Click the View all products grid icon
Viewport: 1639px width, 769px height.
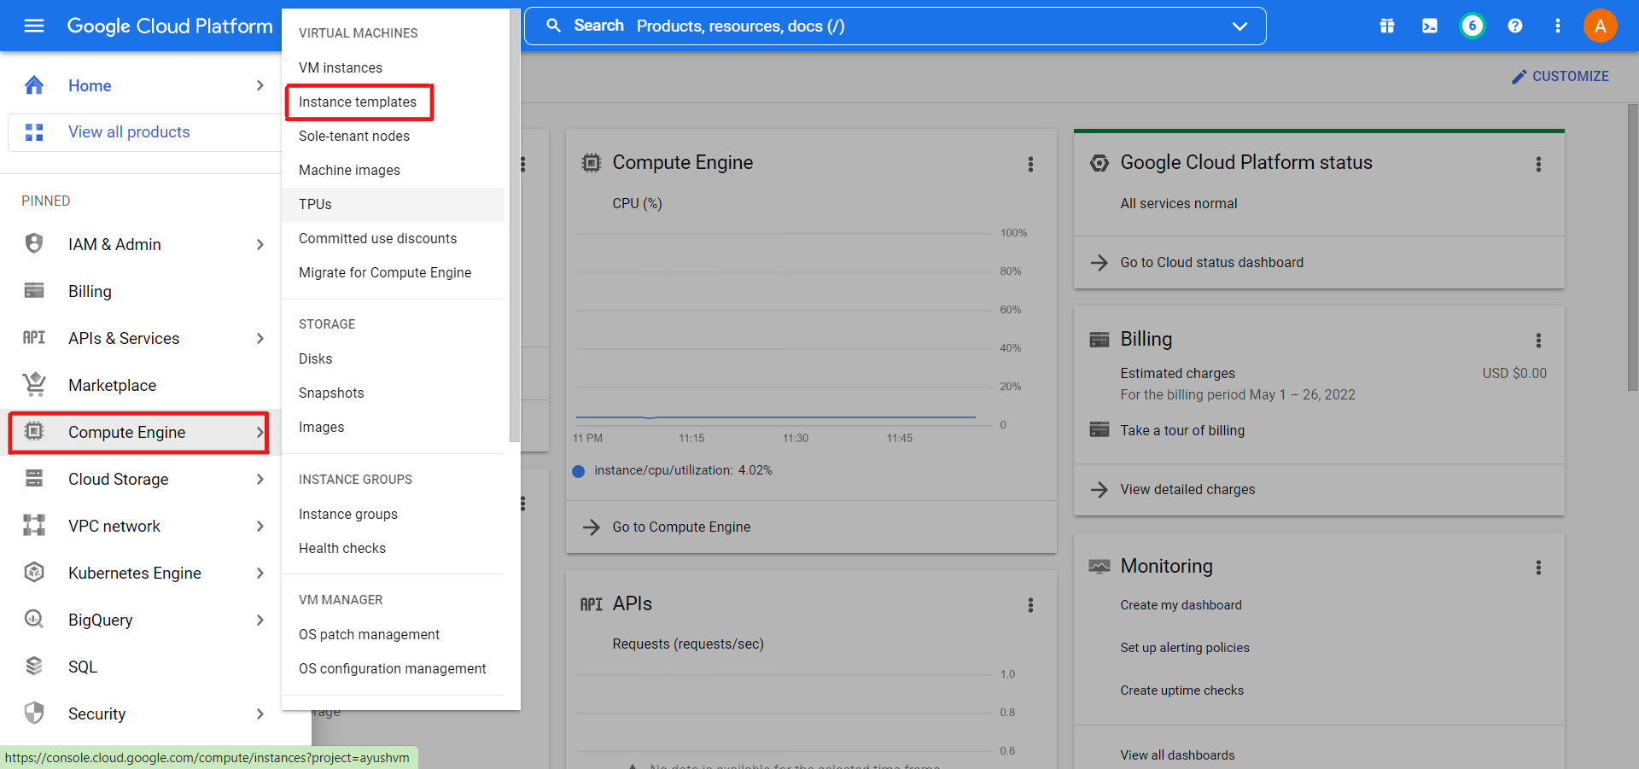click(34, 132)
